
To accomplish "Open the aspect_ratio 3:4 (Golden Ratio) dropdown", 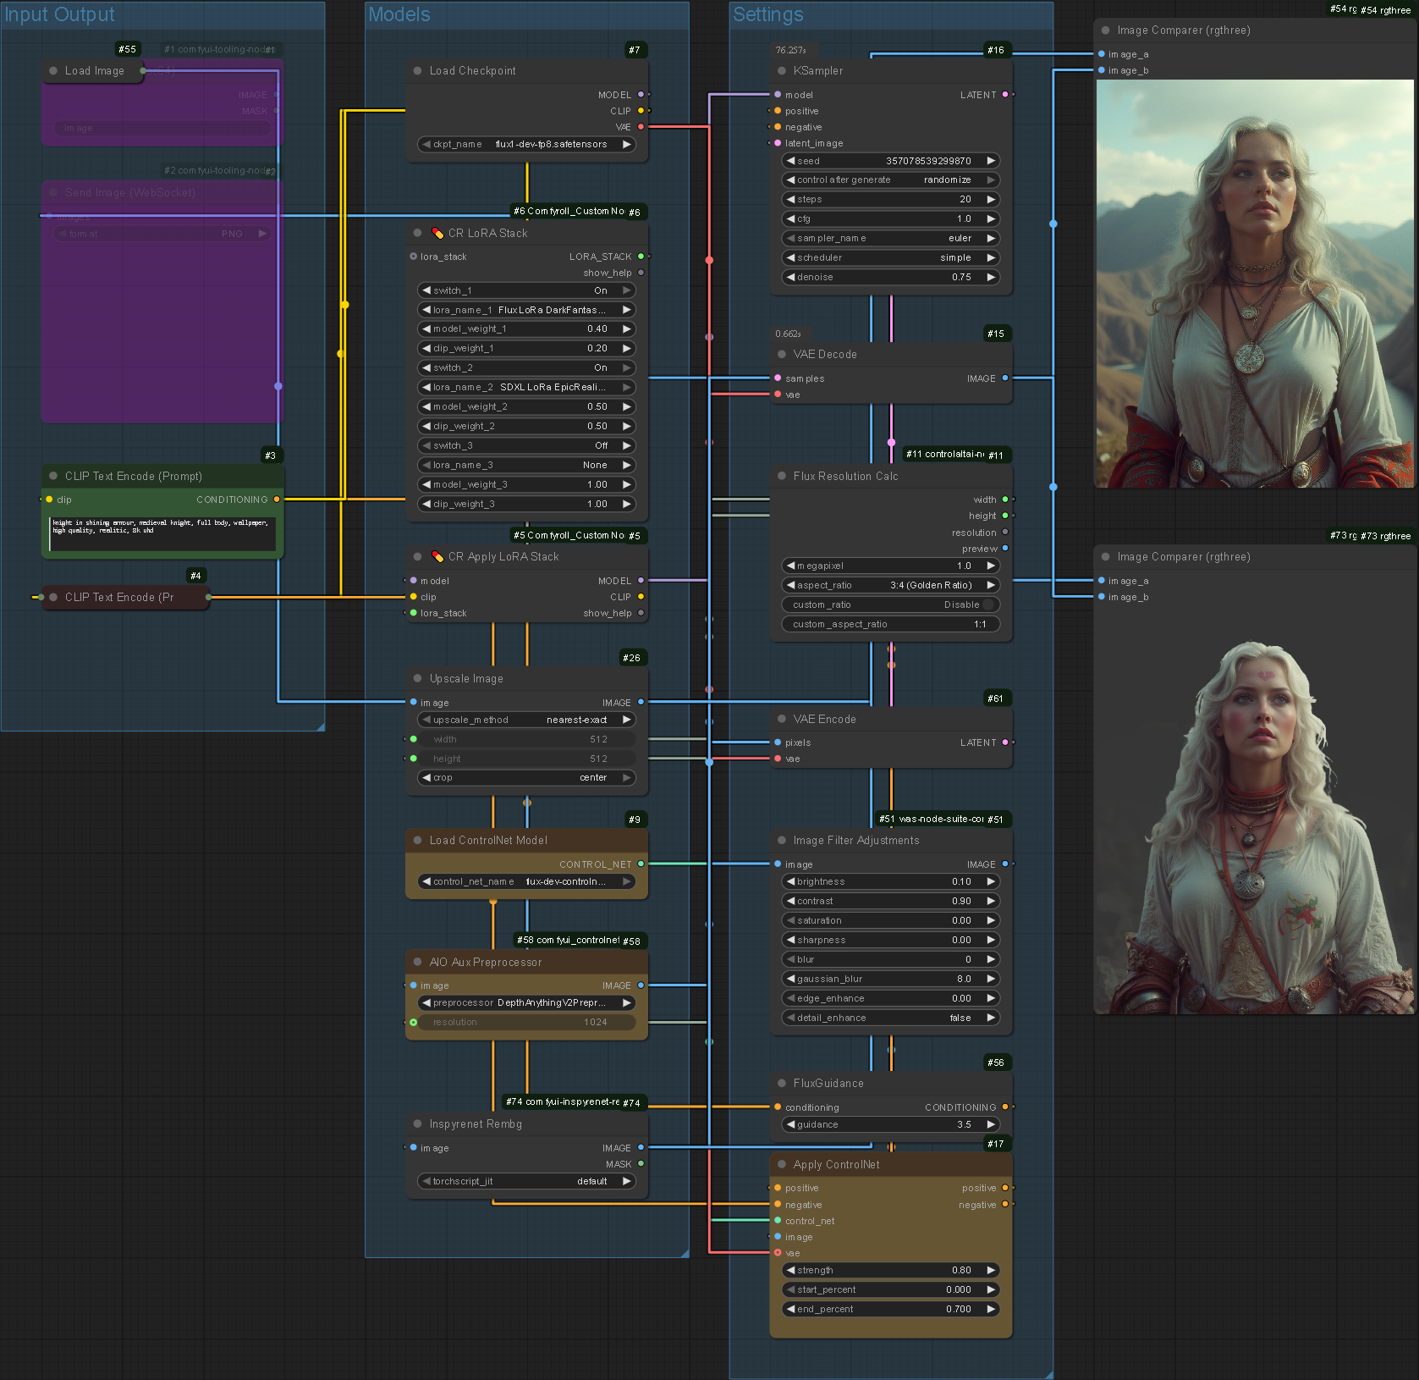I will [890, 586].
